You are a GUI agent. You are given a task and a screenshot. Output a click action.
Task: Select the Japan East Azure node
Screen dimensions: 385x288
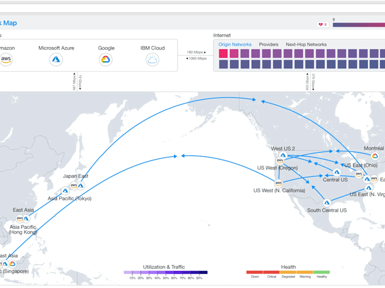point(81,186)
